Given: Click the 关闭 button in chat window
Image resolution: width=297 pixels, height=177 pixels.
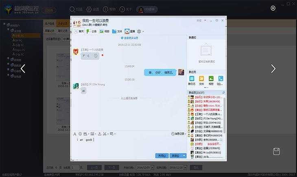Looking at the screenshot, I should click(162, 155).
